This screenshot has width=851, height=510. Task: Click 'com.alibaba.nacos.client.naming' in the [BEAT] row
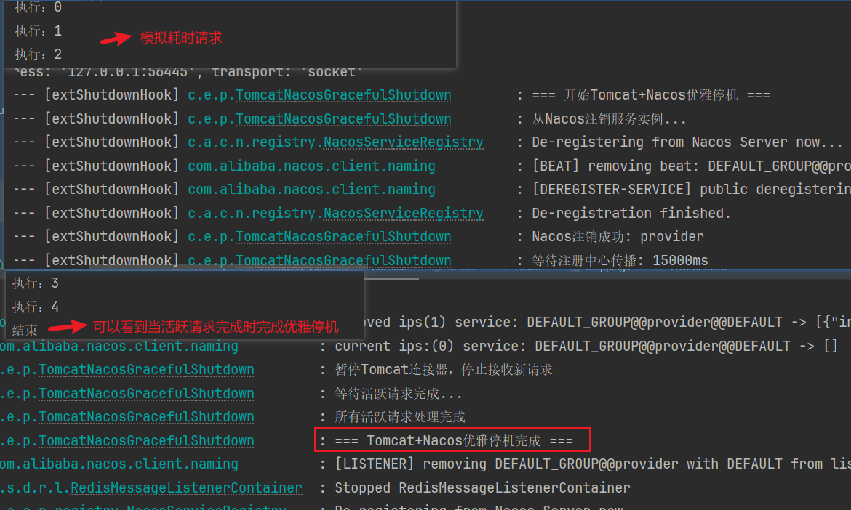coord(311,166)
